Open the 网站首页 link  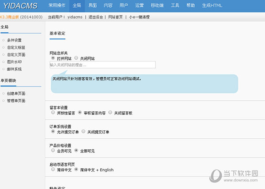tap(115, 17)
